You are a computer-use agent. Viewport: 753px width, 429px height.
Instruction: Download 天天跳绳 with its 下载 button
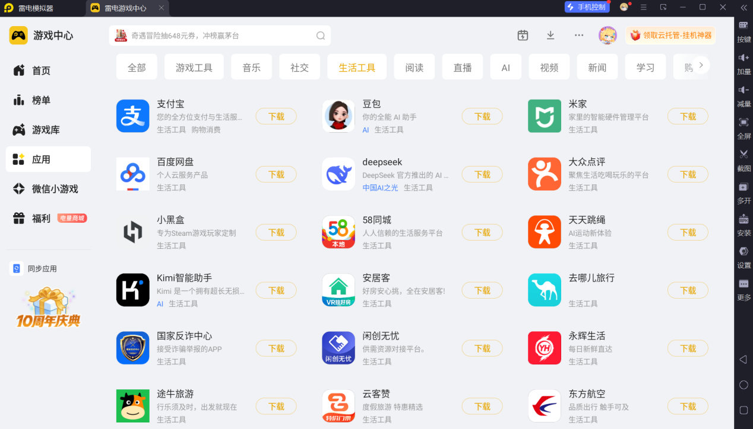pos(688,232)
